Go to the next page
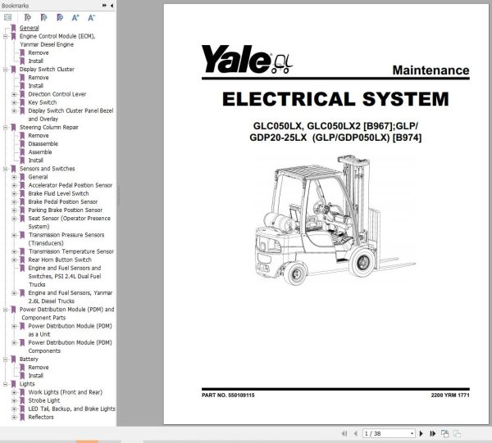Viewport: 492px width, 443px height. click(x=421, y=434)
